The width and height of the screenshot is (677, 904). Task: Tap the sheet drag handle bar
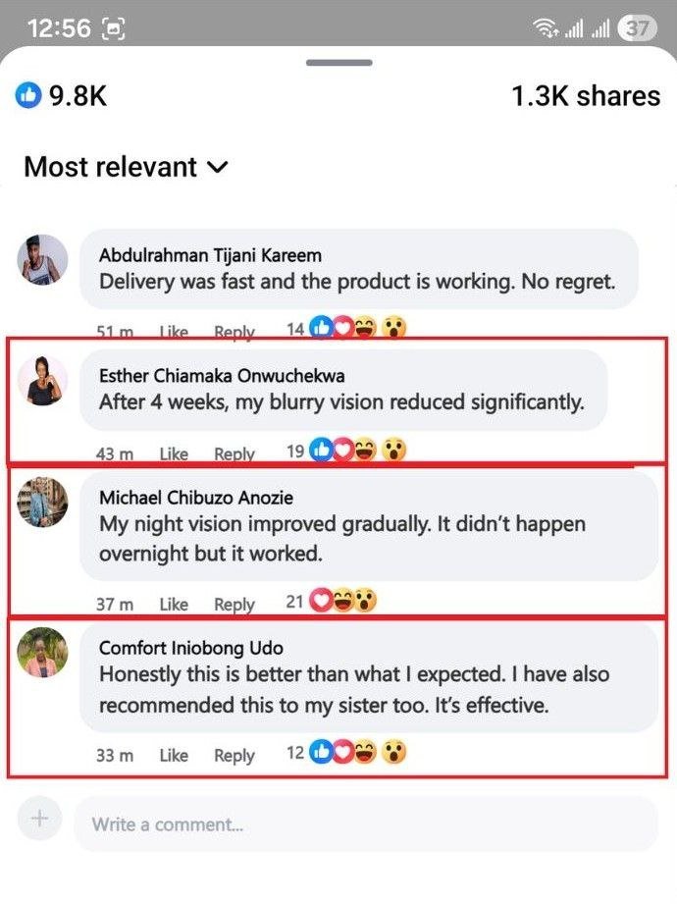point(338,63)
